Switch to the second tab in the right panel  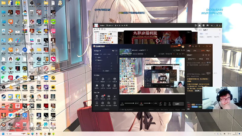point(195,51)
